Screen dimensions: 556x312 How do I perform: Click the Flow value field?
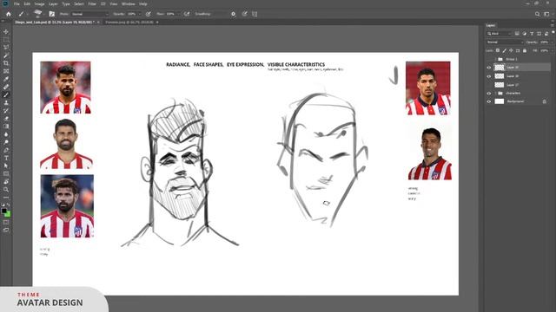coord(171,14)
